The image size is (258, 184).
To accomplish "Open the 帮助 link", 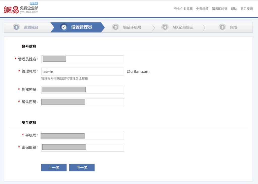I will pyautogui.click(x=234, y=9).
